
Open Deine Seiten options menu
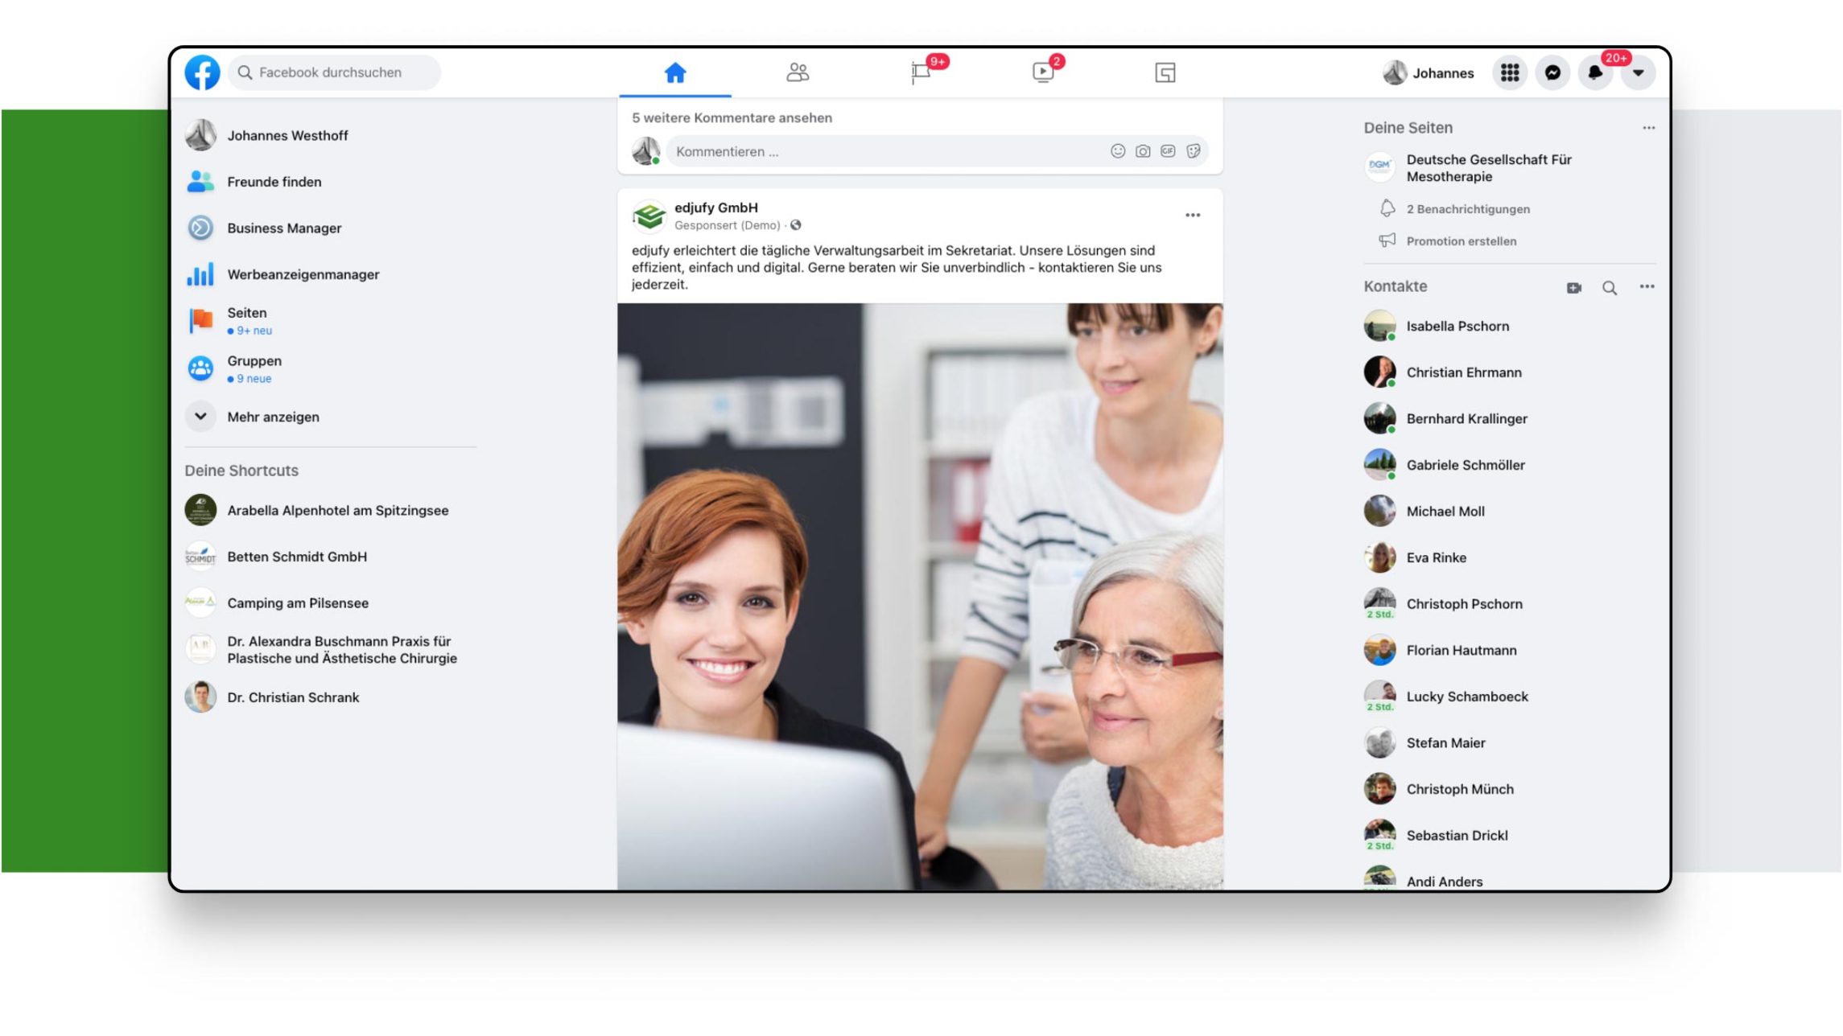(1648, 128)
